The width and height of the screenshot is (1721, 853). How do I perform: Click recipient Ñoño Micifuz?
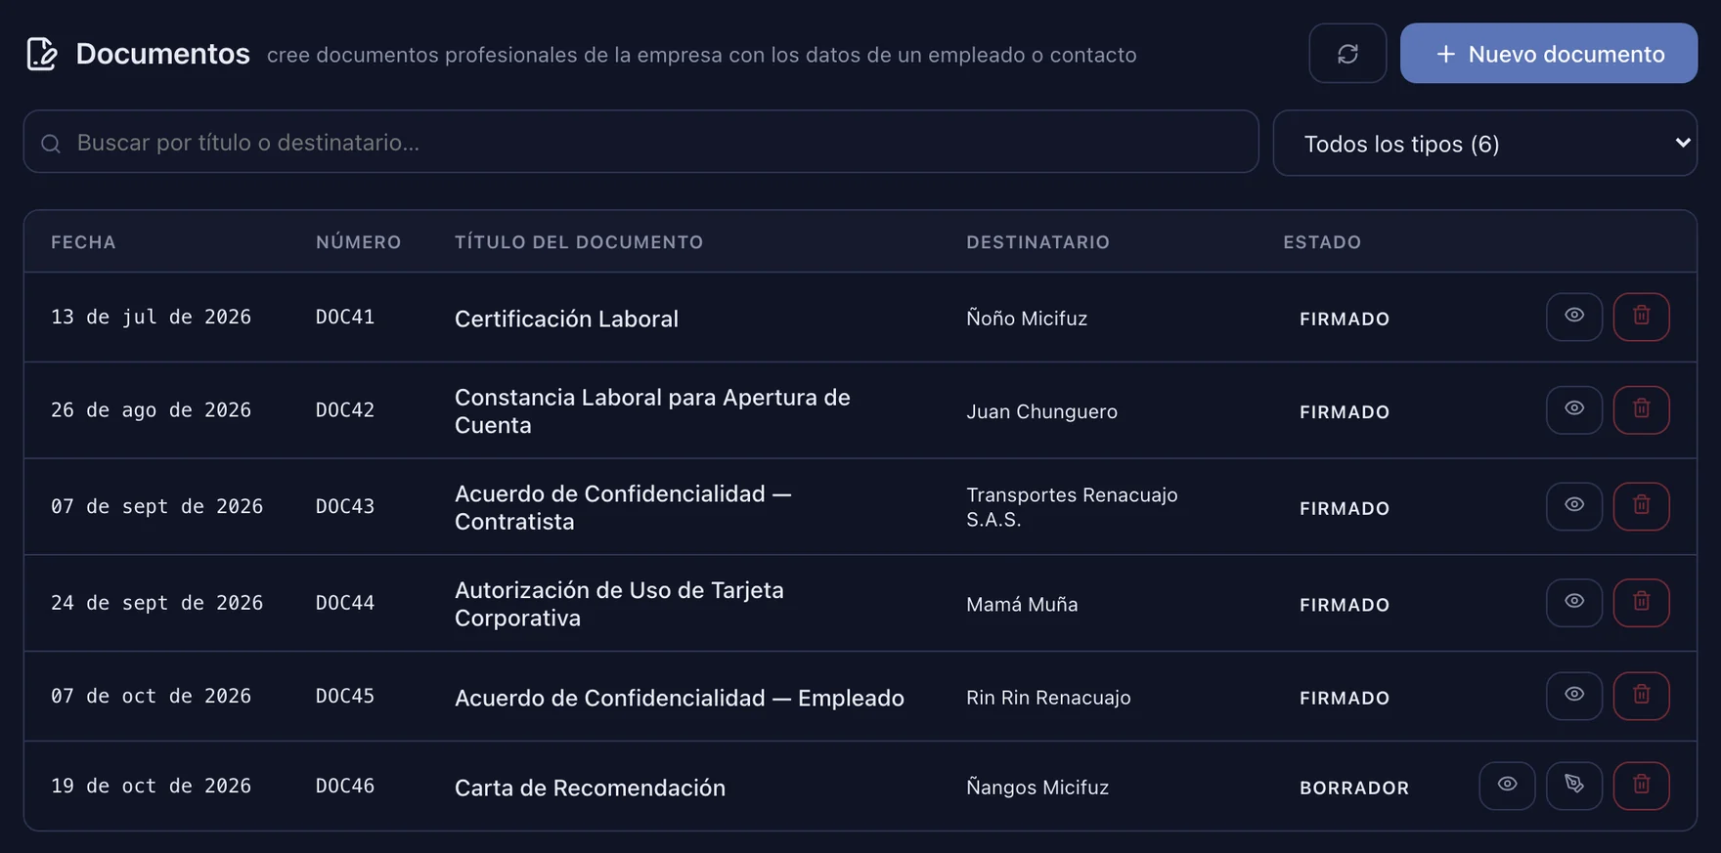point(1027,318)
